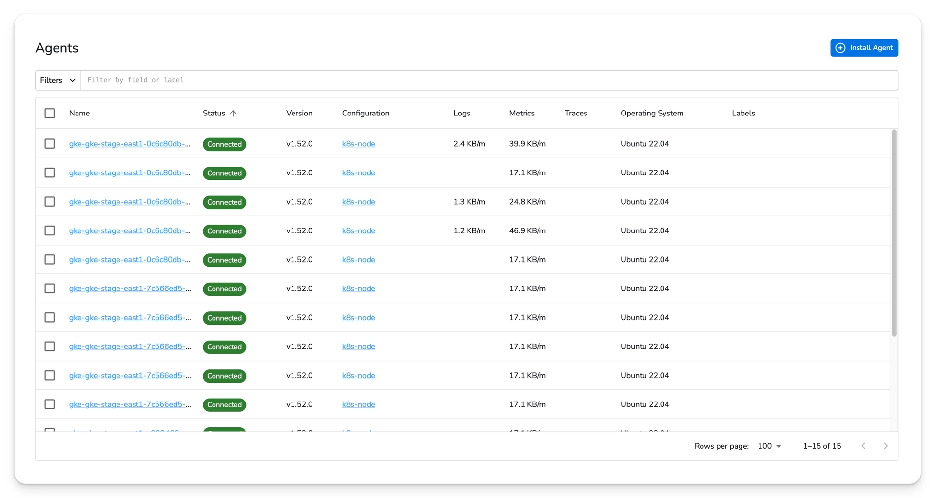The image size is (936, 498).
Task: Open agent gke-gke-stage-east1-0c6c80db details link
Action: [130, 144]
